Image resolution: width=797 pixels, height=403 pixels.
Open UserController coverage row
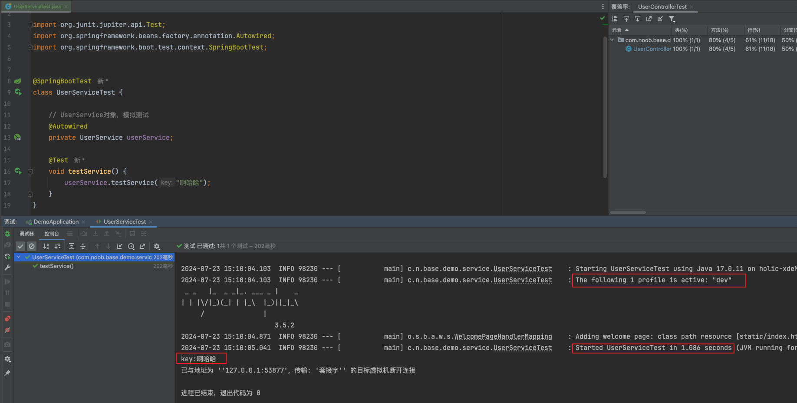click(652, 49)
